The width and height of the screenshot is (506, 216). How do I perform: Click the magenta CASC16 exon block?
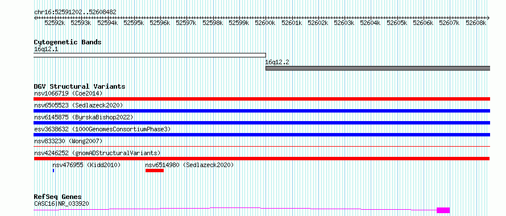pos(443,210)
